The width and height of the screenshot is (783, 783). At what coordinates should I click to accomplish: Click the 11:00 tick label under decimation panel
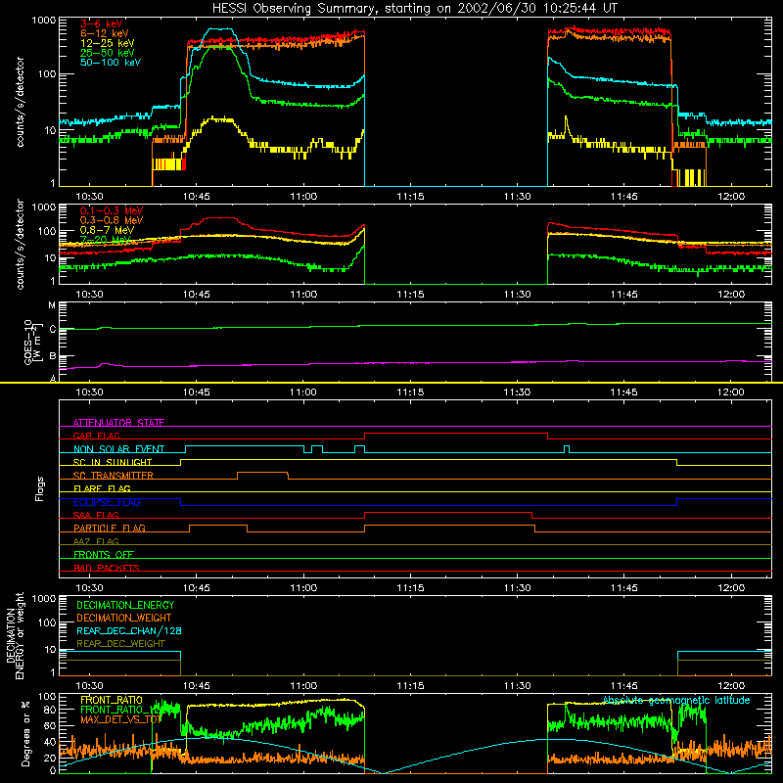click(x=303, y=686)
